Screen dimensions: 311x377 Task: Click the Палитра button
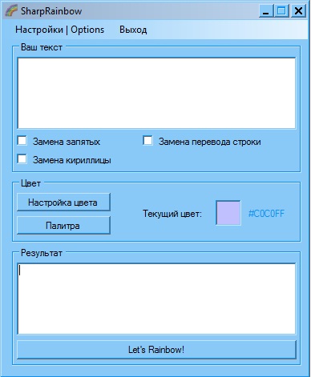63,226
